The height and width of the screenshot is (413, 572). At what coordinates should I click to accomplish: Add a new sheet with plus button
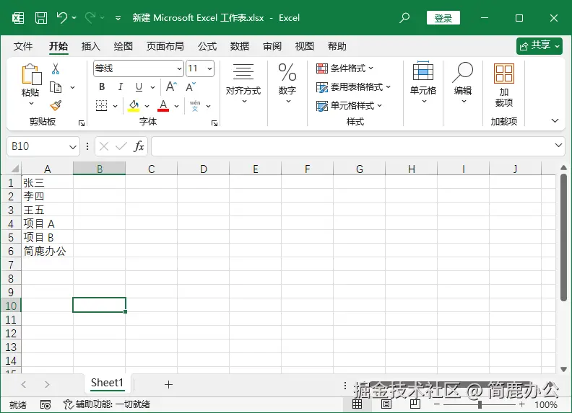pyautogui.click(x=168, y=385)
